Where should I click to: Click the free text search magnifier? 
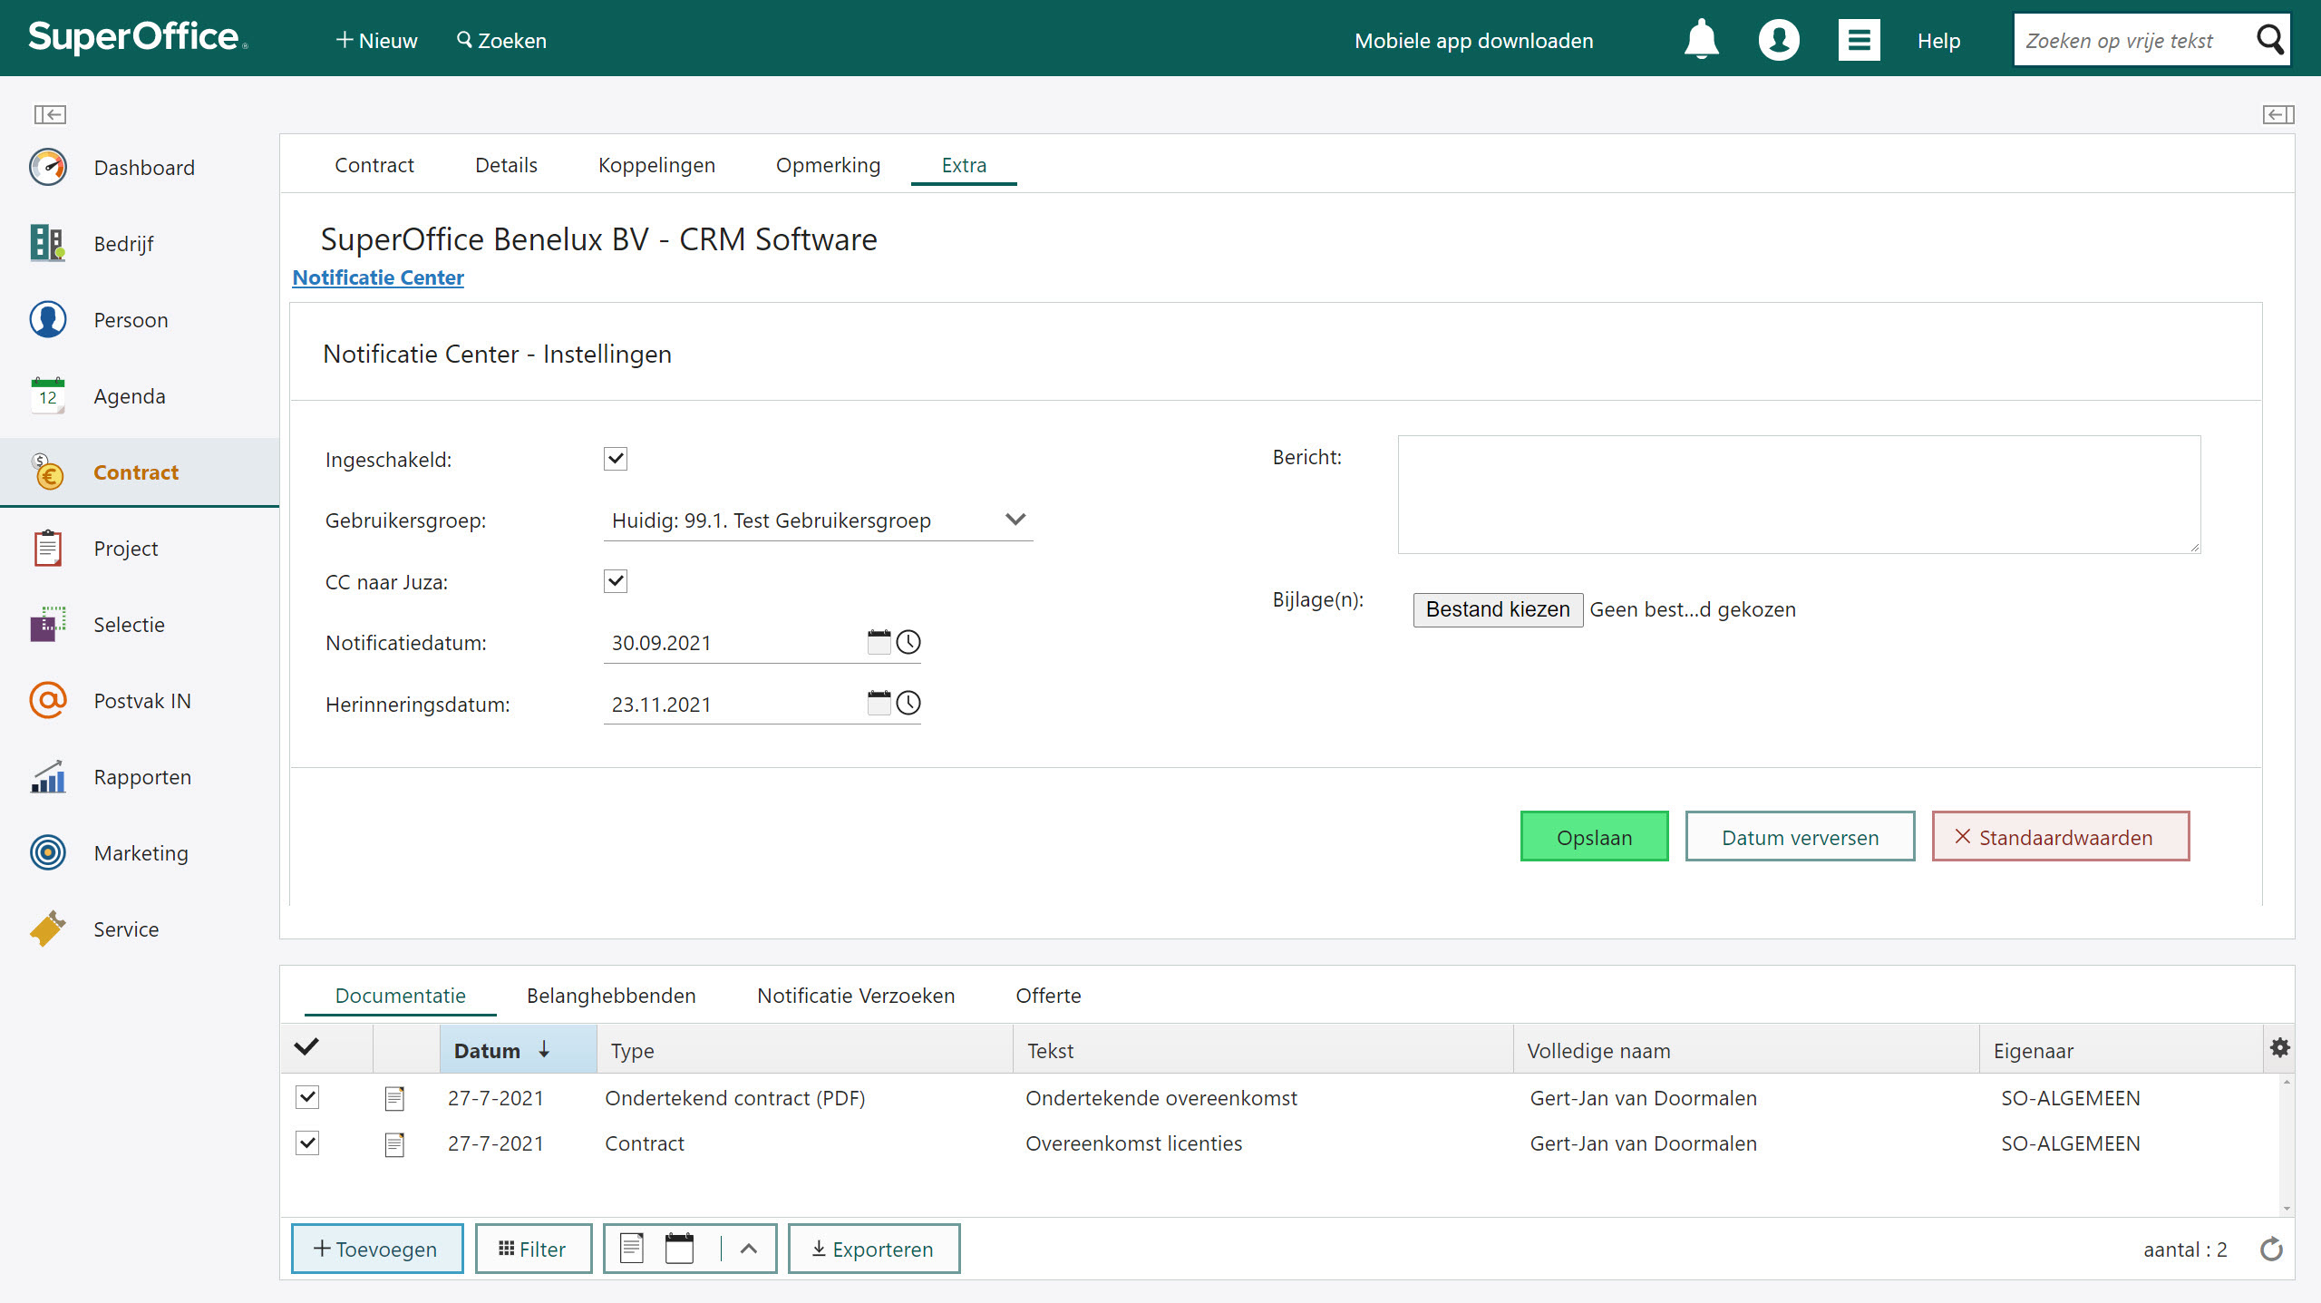[x=2269, y=40]
